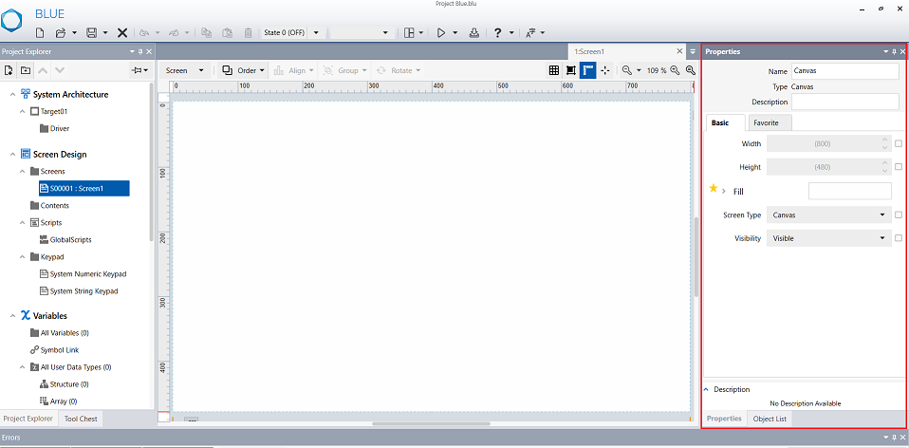Click the Fill color box
Image resolution: width=909 pixels, height=448 pixels.
pos(849,191)
